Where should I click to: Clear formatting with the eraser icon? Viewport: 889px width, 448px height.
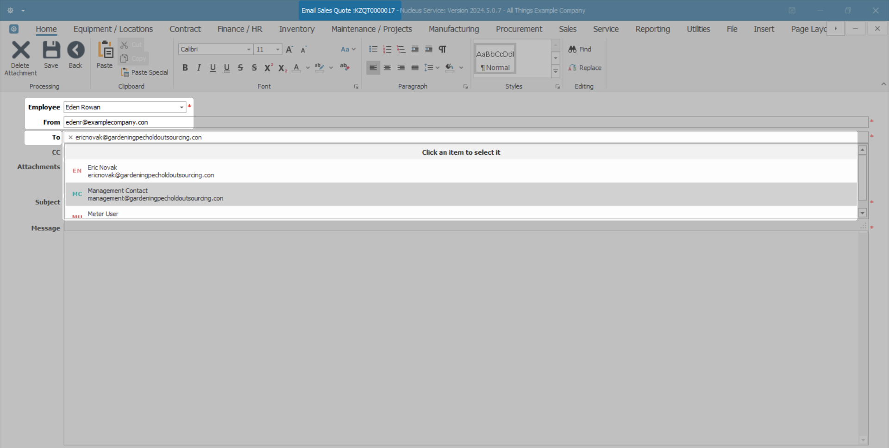click(x=344, y=68)
